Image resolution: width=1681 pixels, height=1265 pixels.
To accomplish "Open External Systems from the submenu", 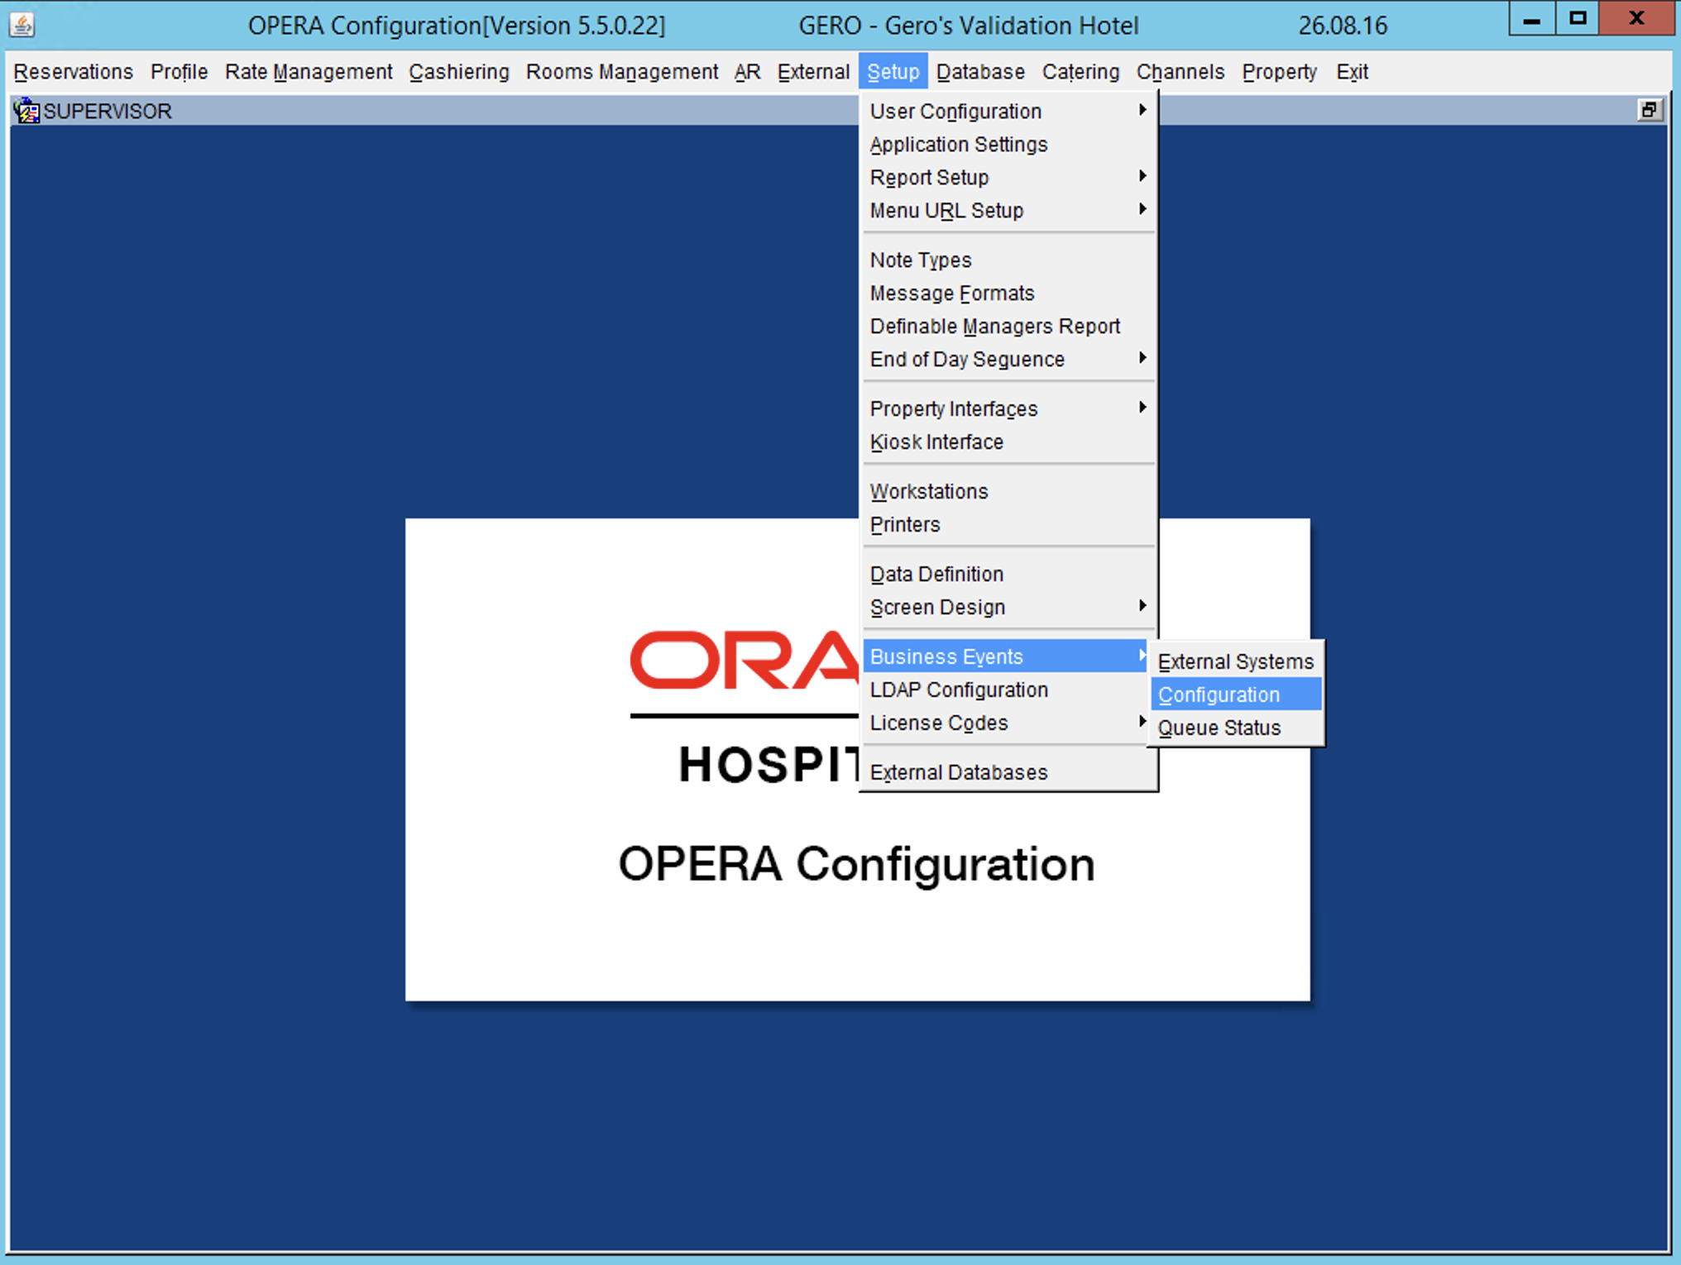I will click(x=1235, y=661).
